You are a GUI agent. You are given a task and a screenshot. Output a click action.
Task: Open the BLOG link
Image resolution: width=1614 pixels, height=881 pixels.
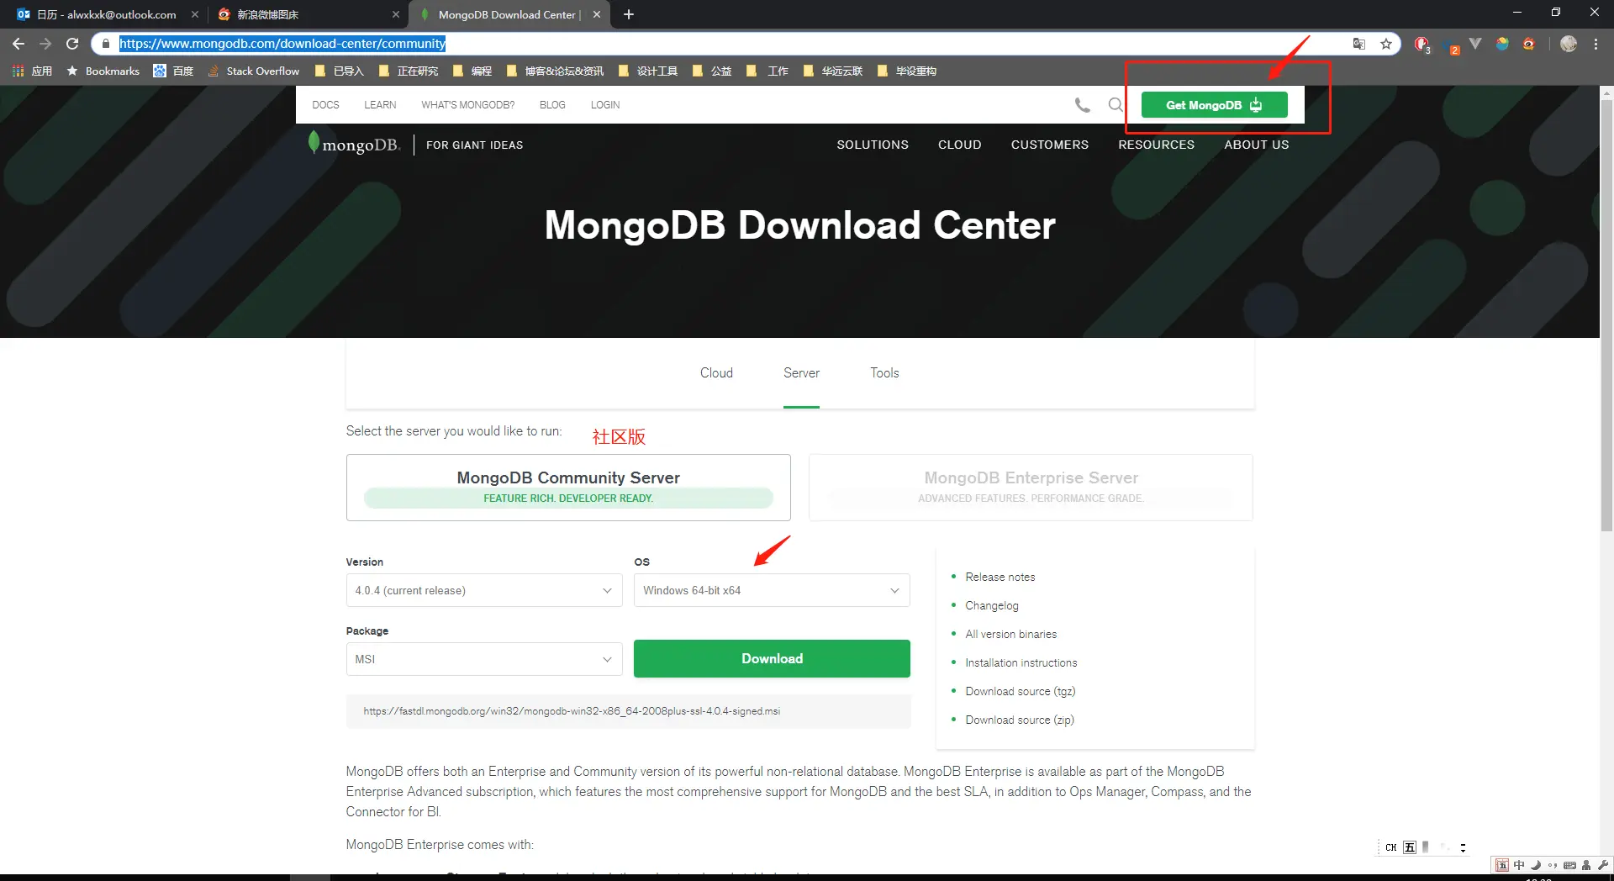(x=552, y=105)
